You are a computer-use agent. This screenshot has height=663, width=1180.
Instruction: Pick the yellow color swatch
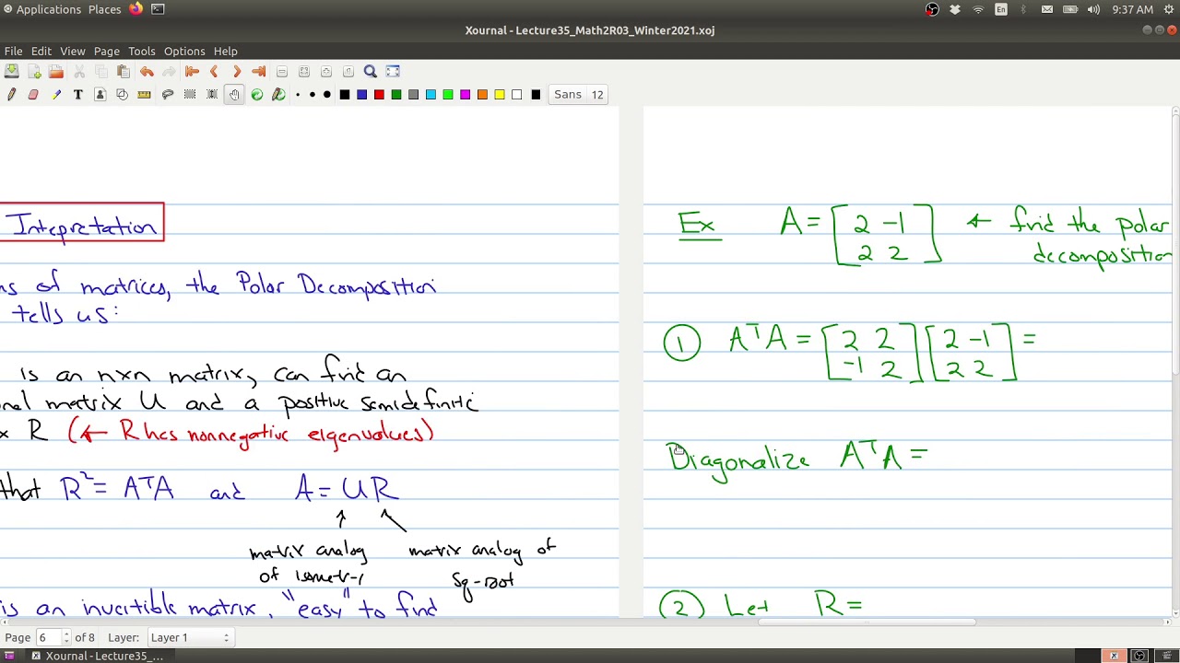tap(500, 95)
